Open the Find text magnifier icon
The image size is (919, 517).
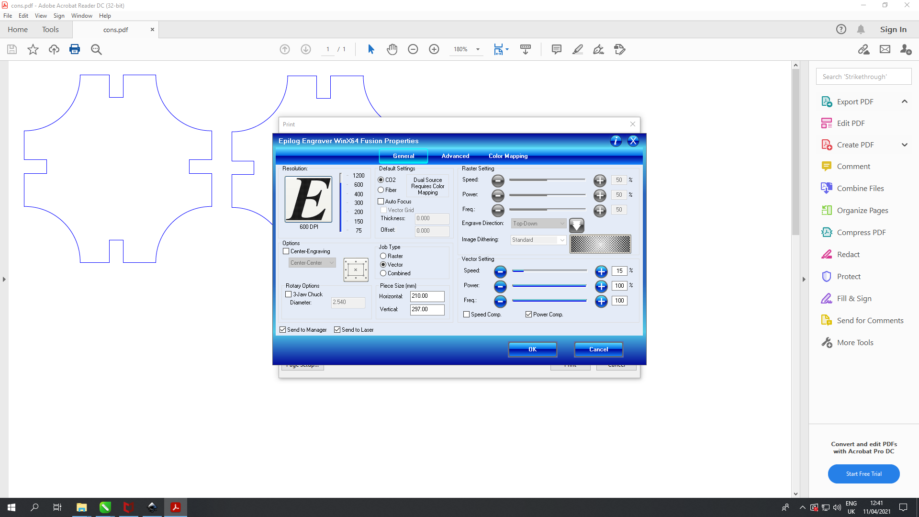96,49
